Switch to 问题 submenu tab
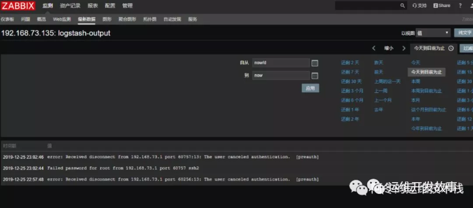 pyautogui.click(x=26, y=19)
